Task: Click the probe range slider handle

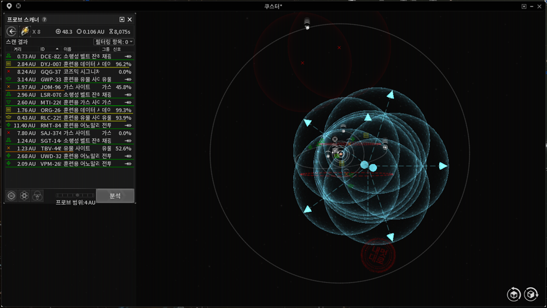Action: click(x=78, y=195)
